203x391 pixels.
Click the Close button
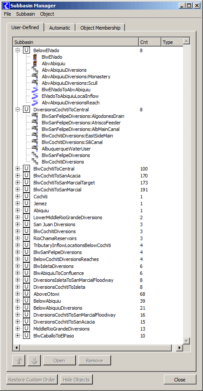pos(180,380)
